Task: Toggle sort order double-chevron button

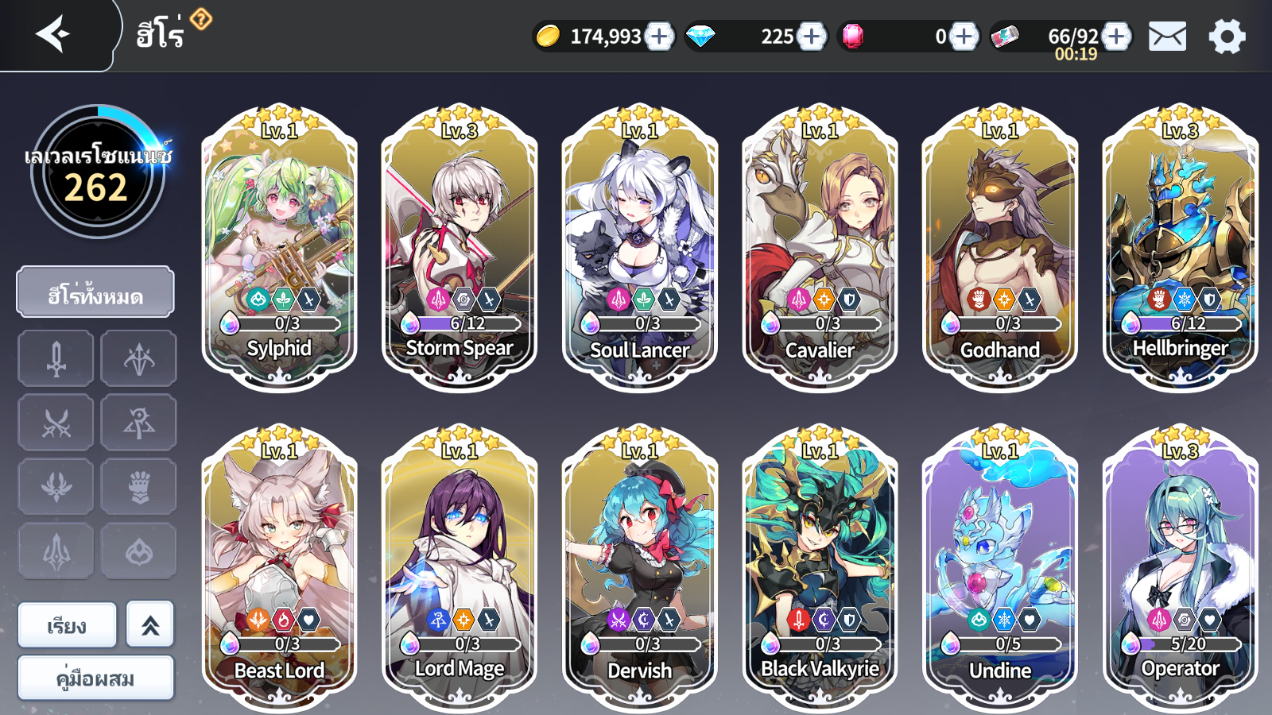Action: (150, 625)
